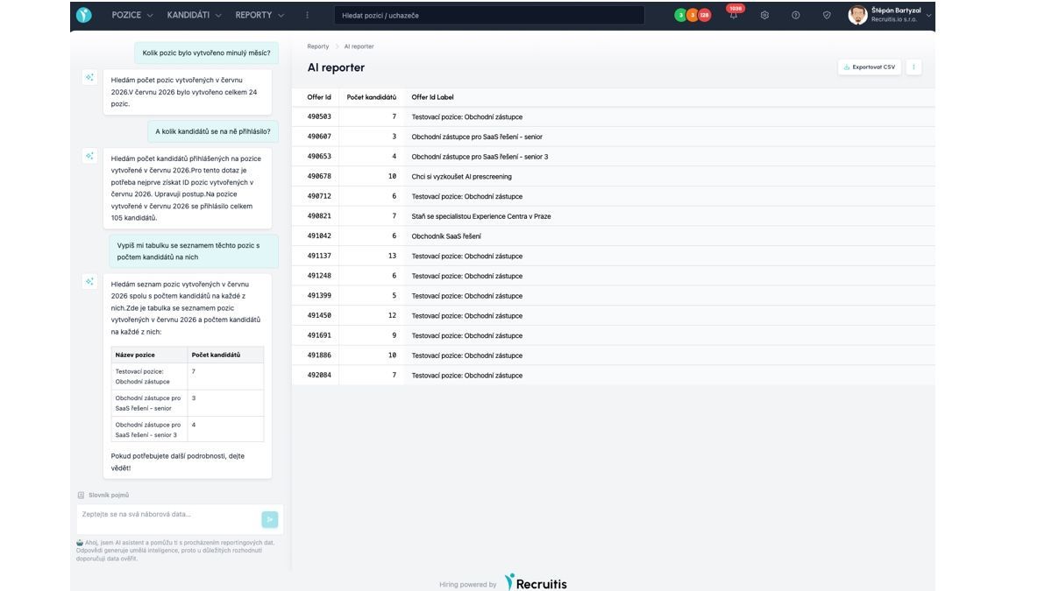Go to the Reporty breadcrumb link
Image resolution: width=1052 pixels, height=591 pixels.
pos(318,46)
